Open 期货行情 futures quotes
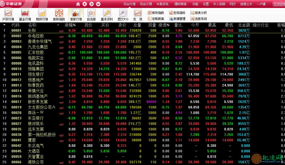Image resolution: width=285 pixels, height=165 pixels. (42, 15)
